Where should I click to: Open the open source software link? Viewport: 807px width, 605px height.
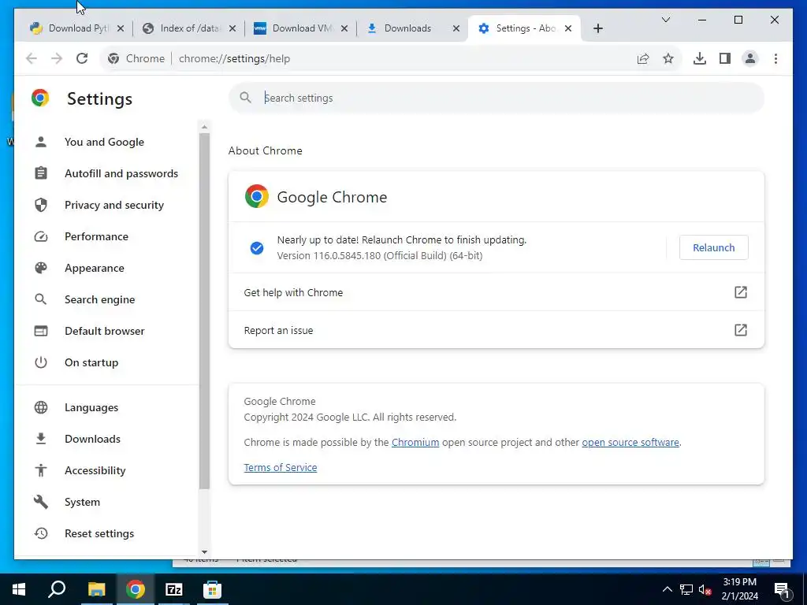[630, 443]
